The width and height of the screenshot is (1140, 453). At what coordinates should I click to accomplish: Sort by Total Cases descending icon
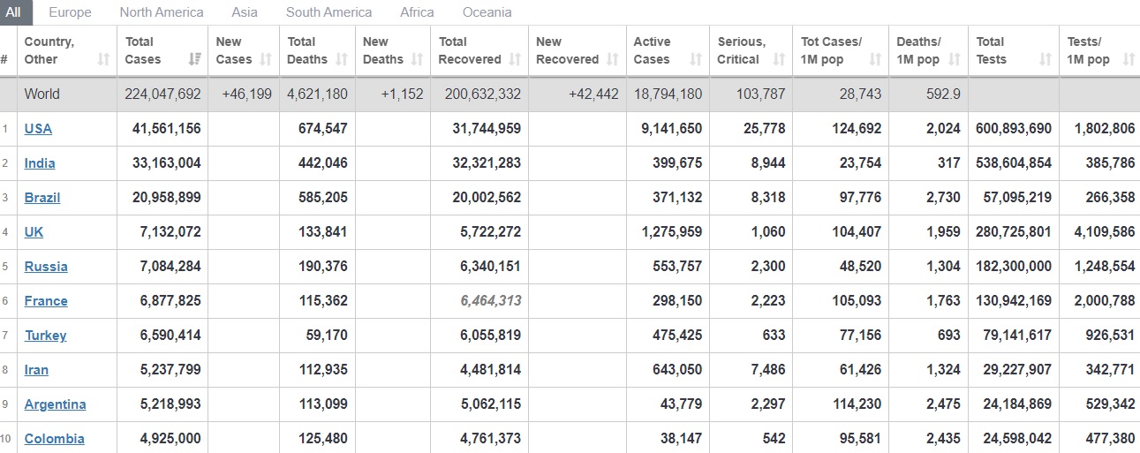pos(194,59)
